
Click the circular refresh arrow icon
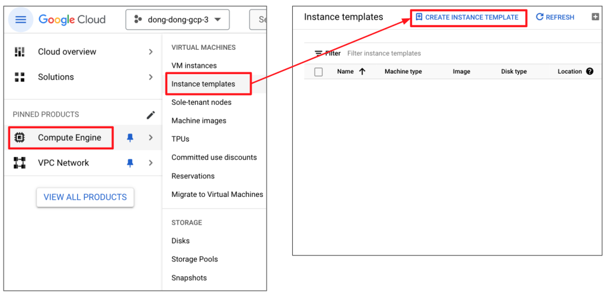coord(539,17)
